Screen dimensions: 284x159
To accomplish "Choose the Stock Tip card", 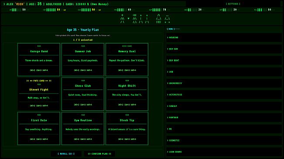I will click(127, 128).
